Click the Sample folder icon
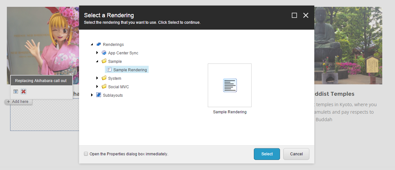 point(104,61)
